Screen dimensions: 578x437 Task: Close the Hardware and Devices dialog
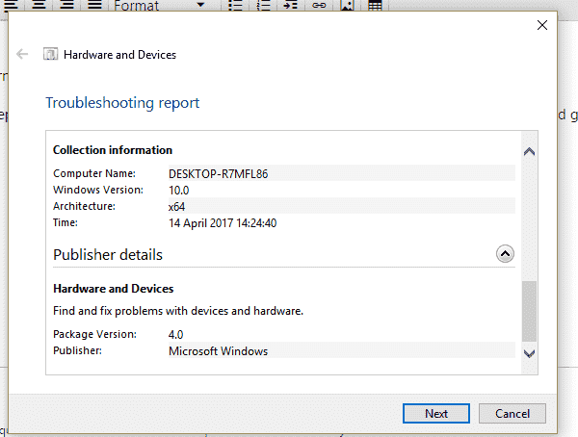click(x=541, y=25)
